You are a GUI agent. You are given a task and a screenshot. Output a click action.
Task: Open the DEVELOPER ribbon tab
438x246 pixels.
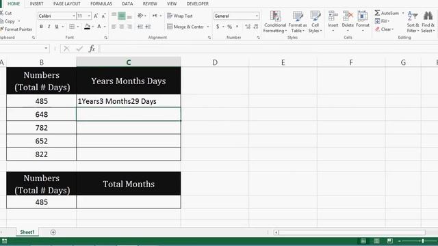(198, 3)
